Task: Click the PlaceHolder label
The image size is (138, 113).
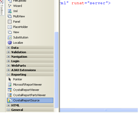Action: pos(20,27)
